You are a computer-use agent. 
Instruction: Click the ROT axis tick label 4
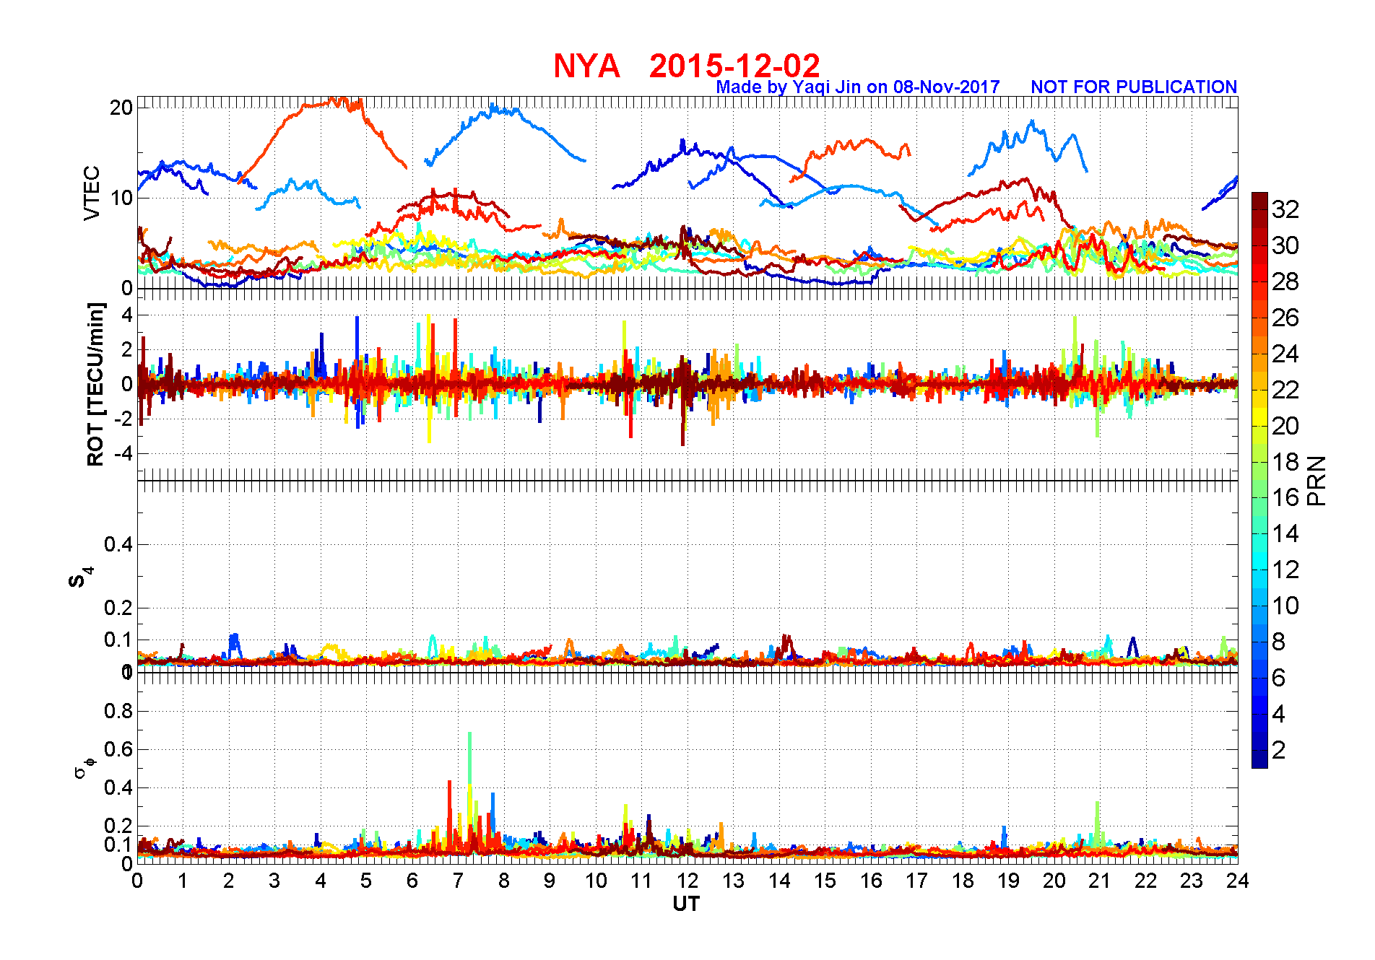coord(127,315)
